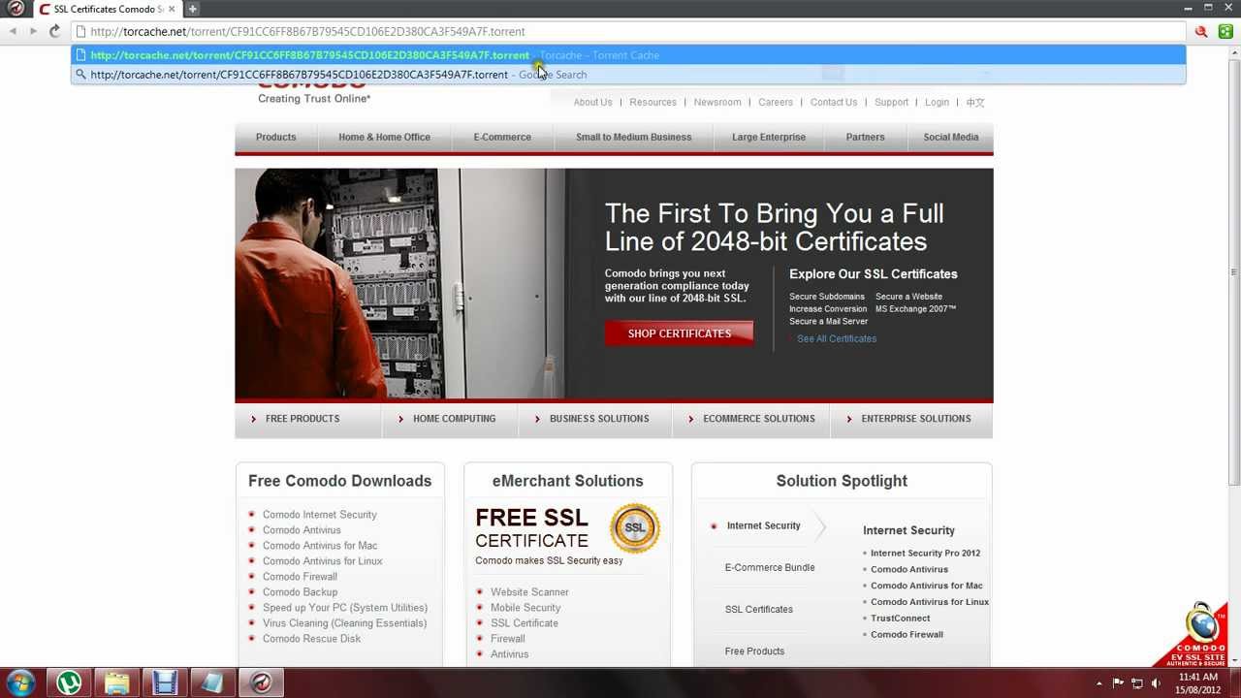Open Windows Explorer folder in taskbar

point(116,683)
